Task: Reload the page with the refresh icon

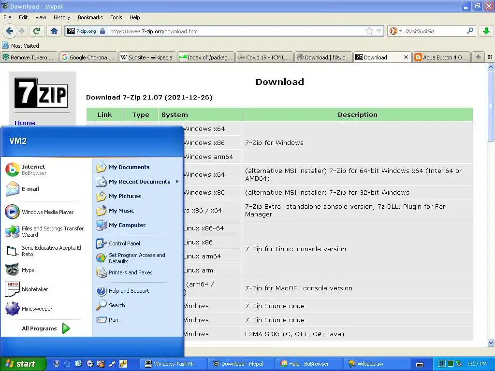Action: tap(36, 31)
